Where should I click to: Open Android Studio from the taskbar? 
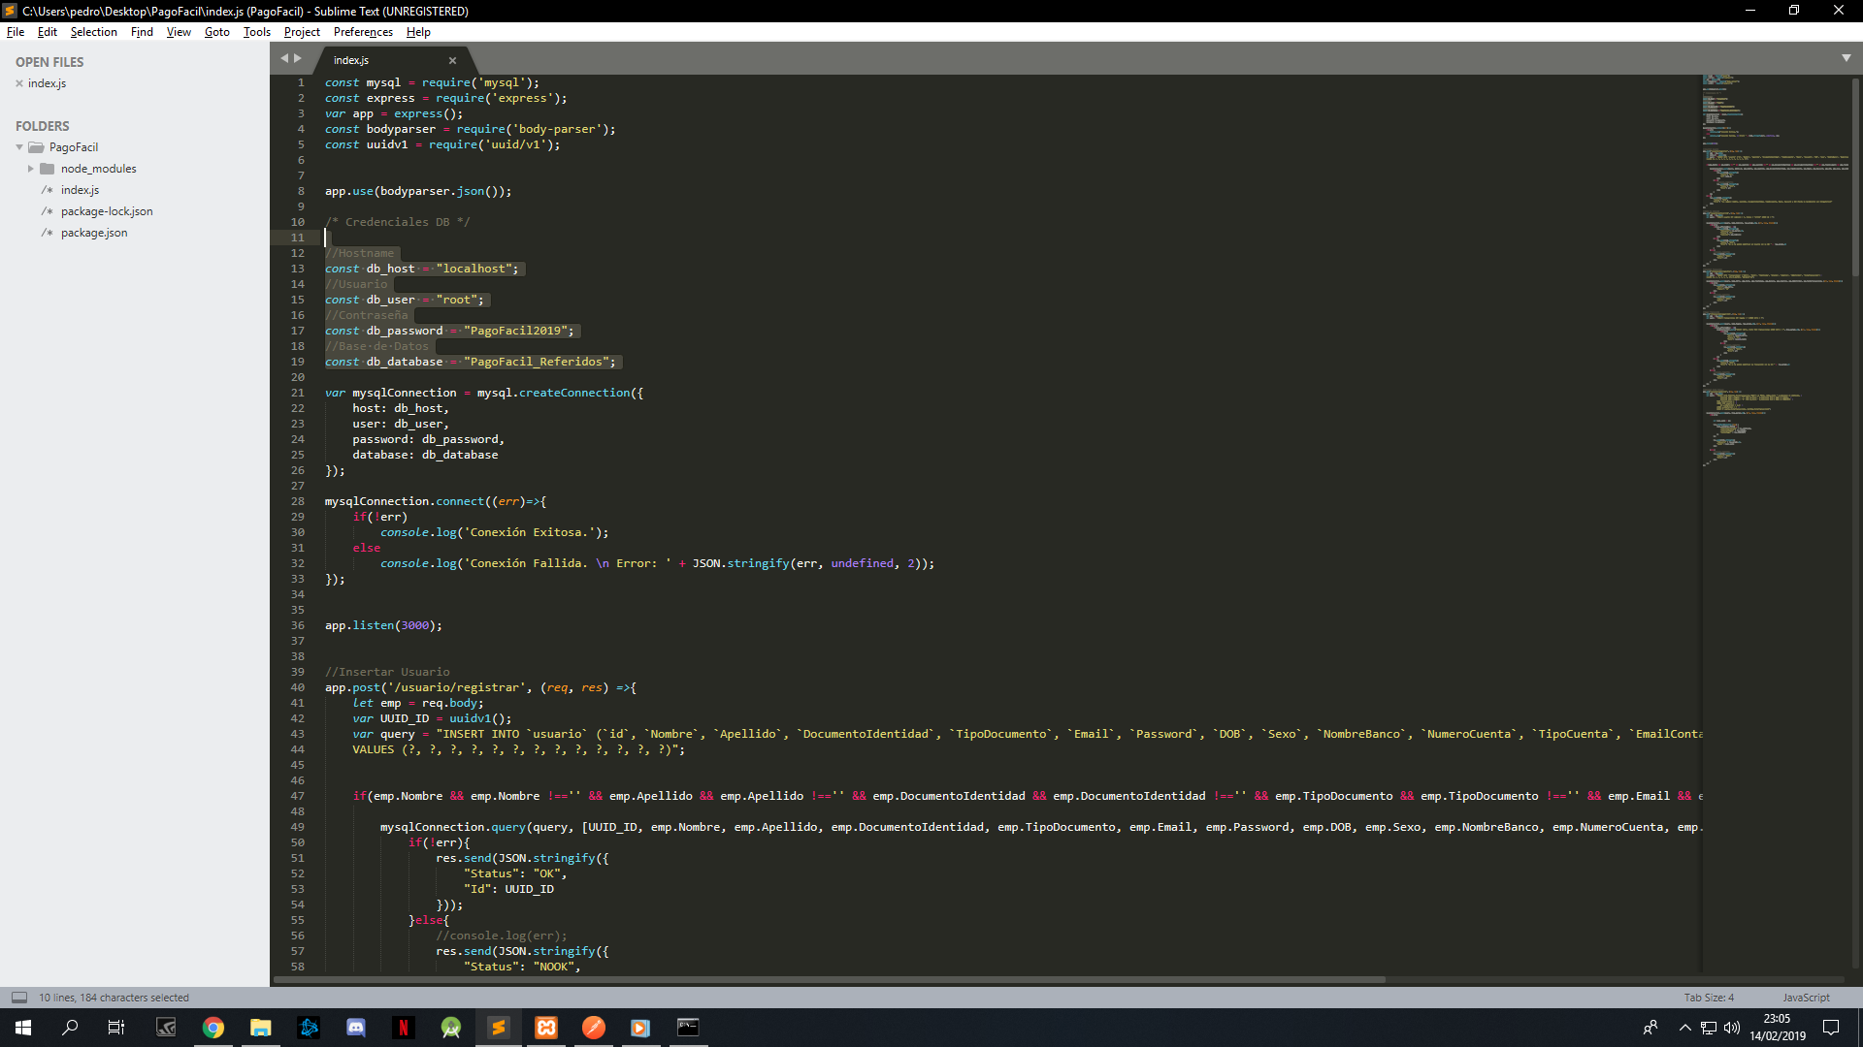[x=451, y=1028]
